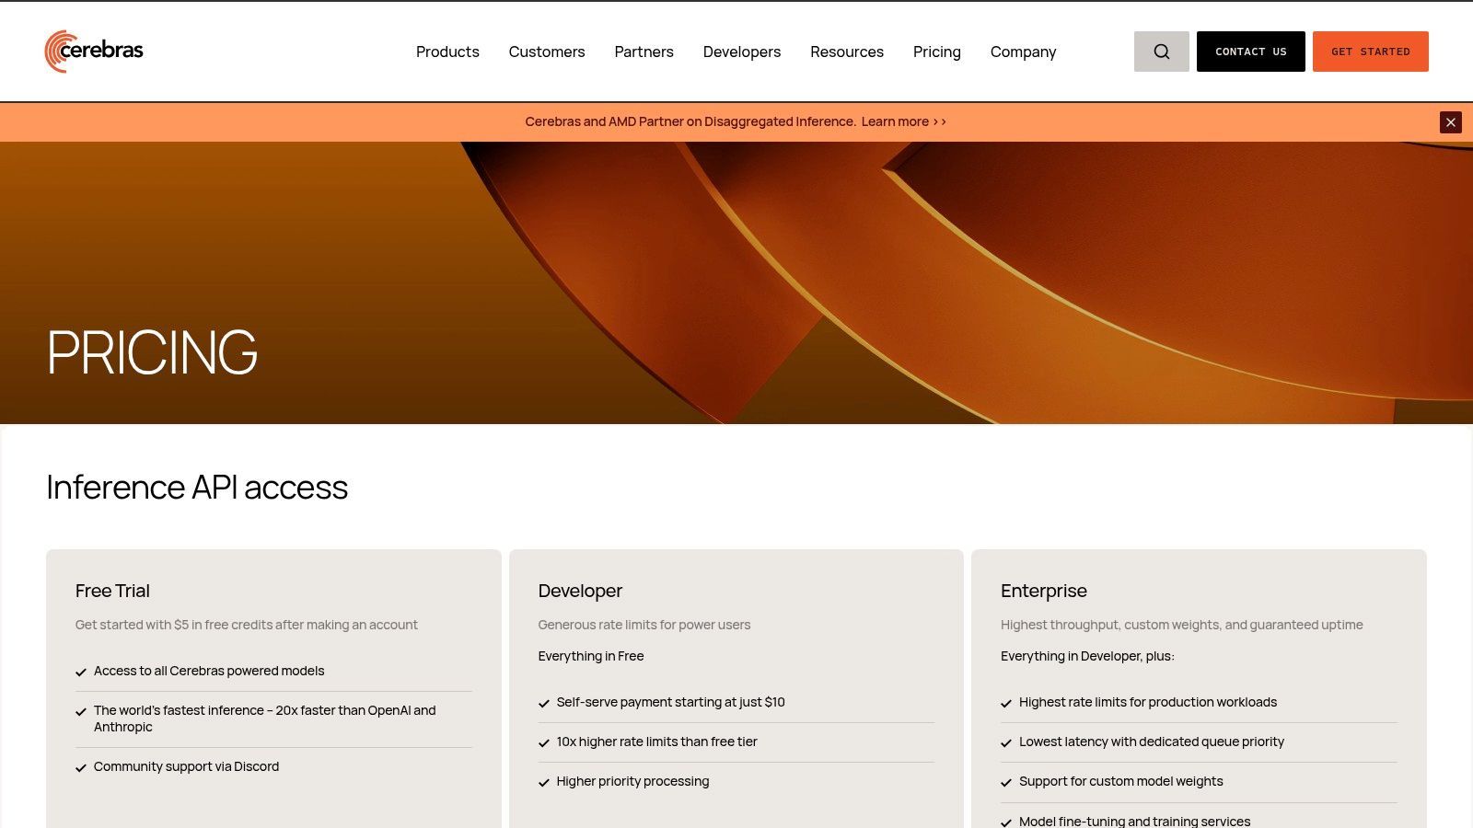Select the Developer plan title
The image size is (1473, 828).
(x=580, y=591)
